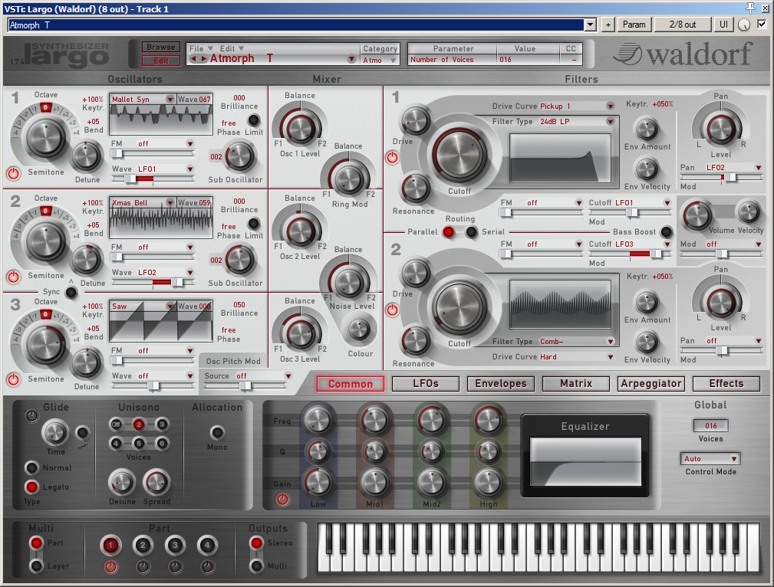The image size is (774, 587).
Task: Toggle the Bass Boost switch
Action: click(666, 232)
